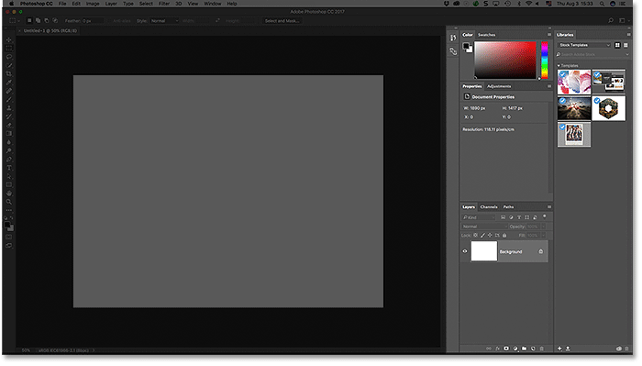The image size is (642, 366).
Task: Open the Filter menu
Action: (164, 4)
